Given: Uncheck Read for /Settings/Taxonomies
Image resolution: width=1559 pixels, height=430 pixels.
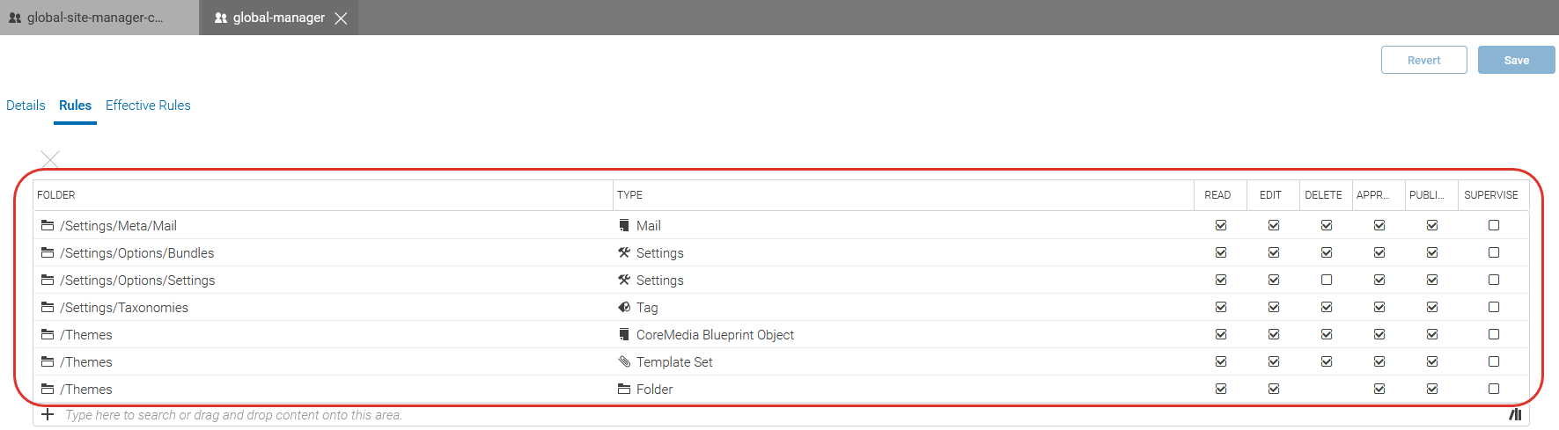Looking at the screenshot, I should click(x=1221, y=307).
